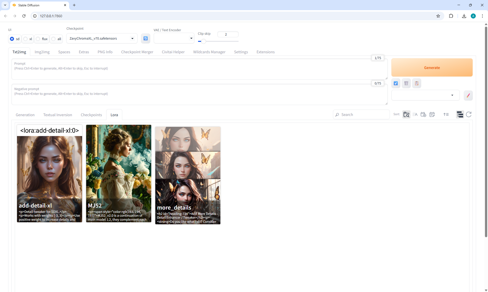Image resolution: width=488 pixels, height=292 pixels.
Task: Open the Checkpoints extra networks tab
Action: click(x=91, y=115)
